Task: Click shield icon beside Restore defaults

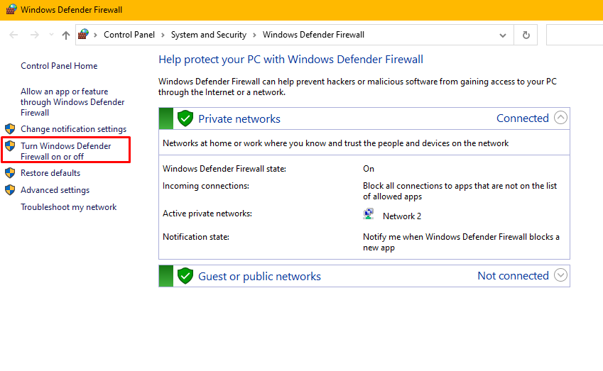Action: pos(10,173)
